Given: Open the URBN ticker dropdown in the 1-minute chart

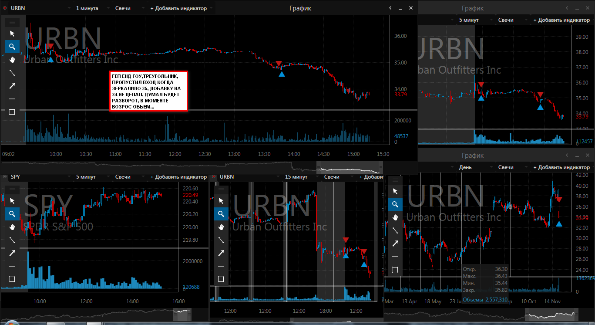Looking at the screenshot, I should pyautogui.click(x=41, y=8).
